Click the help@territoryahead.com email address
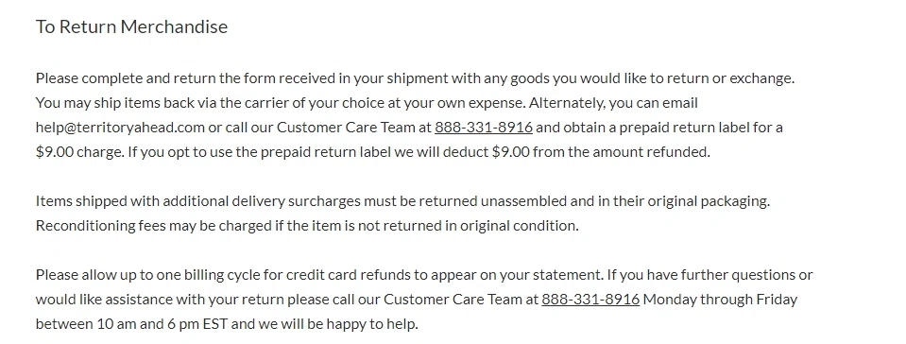Screen dimensions: 906x344 (x=120, y=128)
